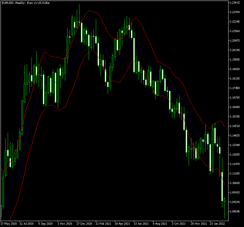Click the 1.14710 price axis label
Viewport: 244px width, 227px height.
pos(235,126)
